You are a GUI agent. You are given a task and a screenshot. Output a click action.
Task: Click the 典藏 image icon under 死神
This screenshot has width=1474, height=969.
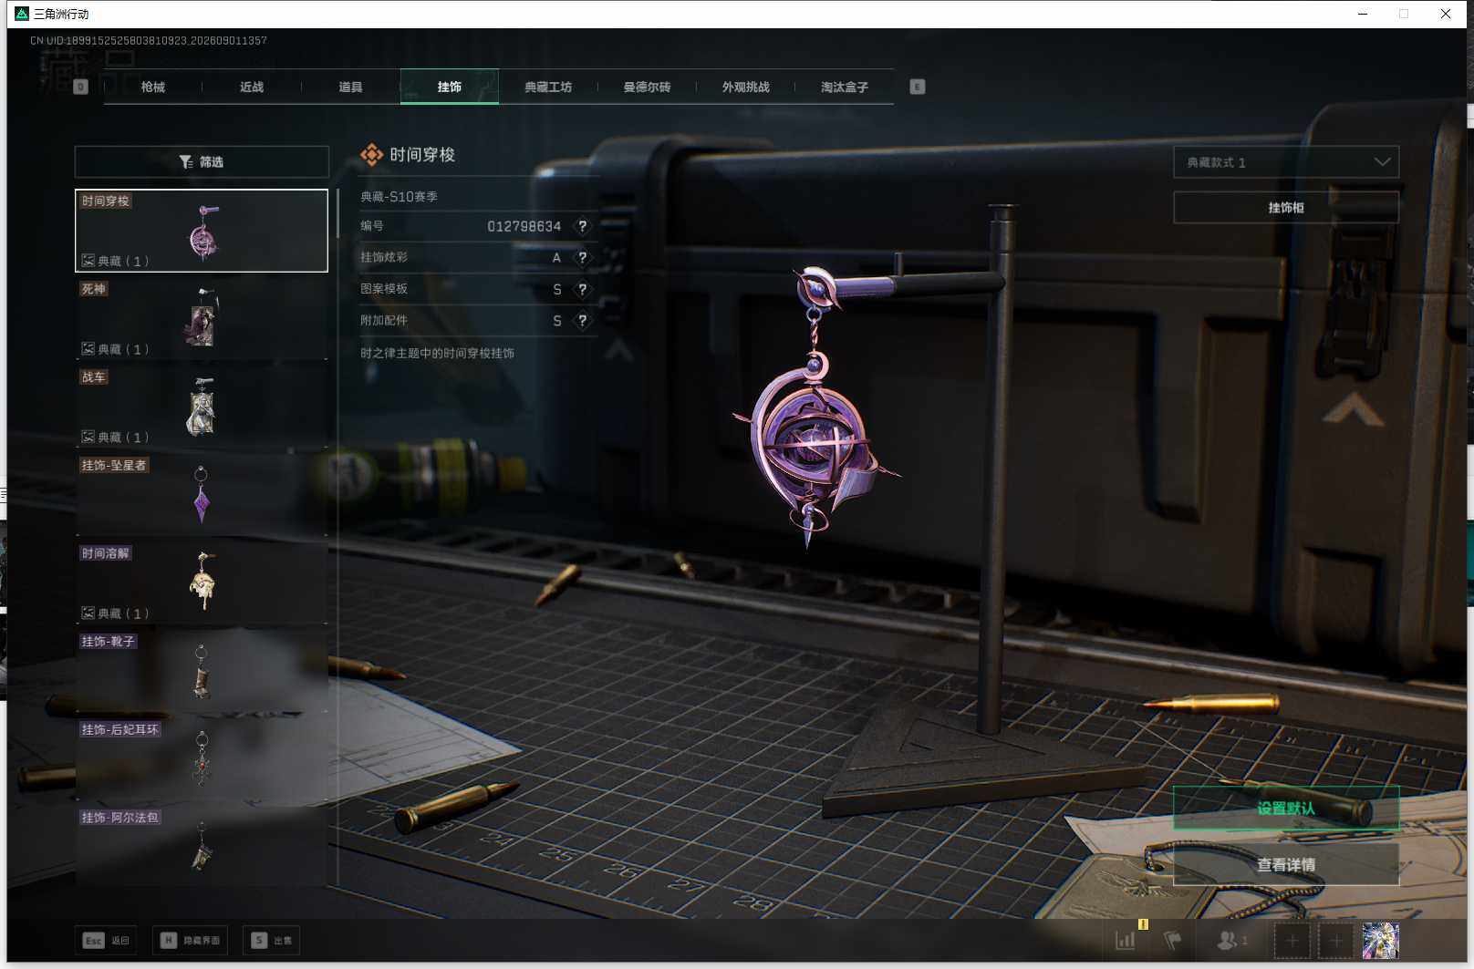(x=88, y=349)
